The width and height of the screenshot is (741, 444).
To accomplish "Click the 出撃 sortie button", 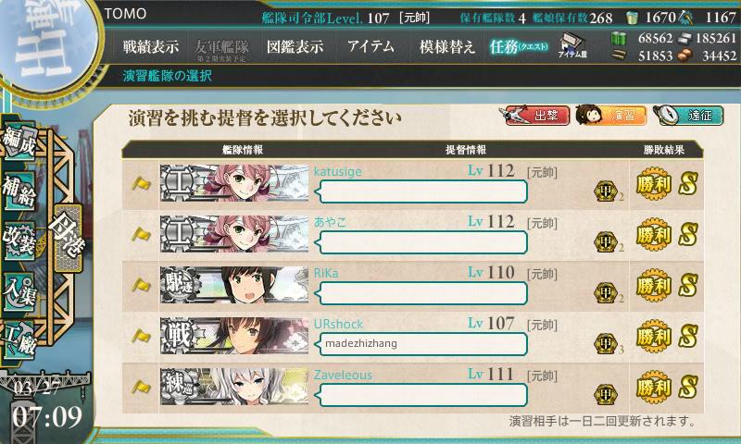I will 537,115.
